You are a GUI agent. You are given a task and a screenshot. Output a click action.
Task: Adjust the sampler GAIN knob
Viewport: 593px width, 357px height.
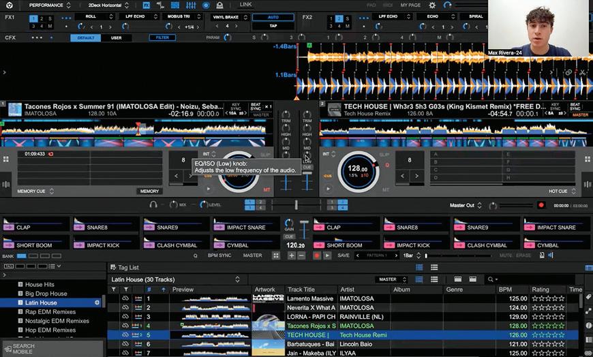coord(289,224)
